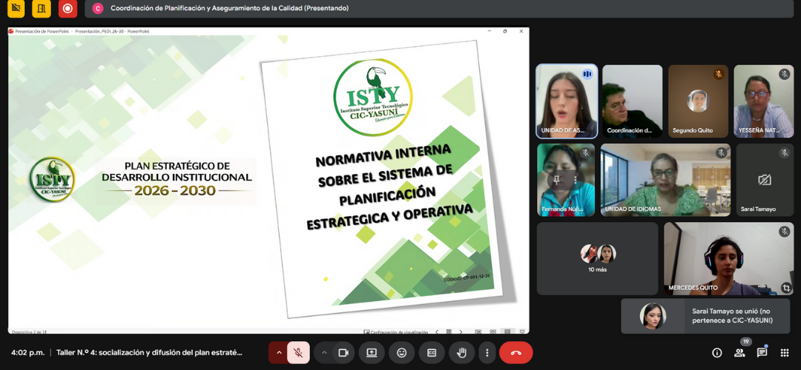Expand audio settings arrow beside microphone
Screen dimensions: 801x370
(279, 353)
